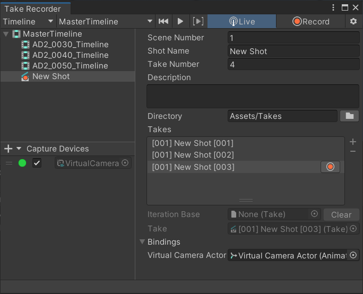The width and height of the screenshot is (363, 294).
Task: Click the Play preview button
Action: click(180, 22)
